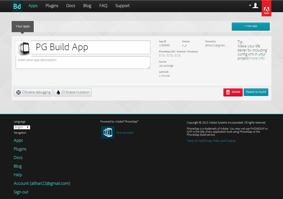Click the PhoneGap version 3.7.0 / 3.7.0 / 3.7.0
Screen dimensions: 283x199
coord(170,55)
